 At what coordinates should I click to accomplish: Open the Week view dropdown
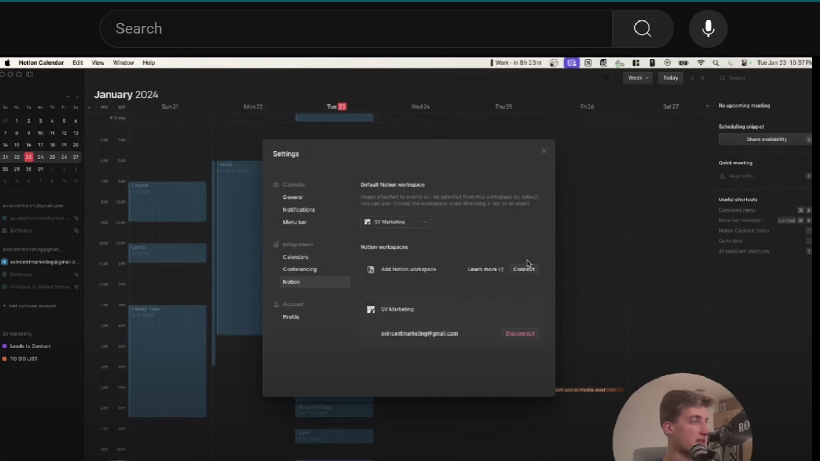click(638, 78)
